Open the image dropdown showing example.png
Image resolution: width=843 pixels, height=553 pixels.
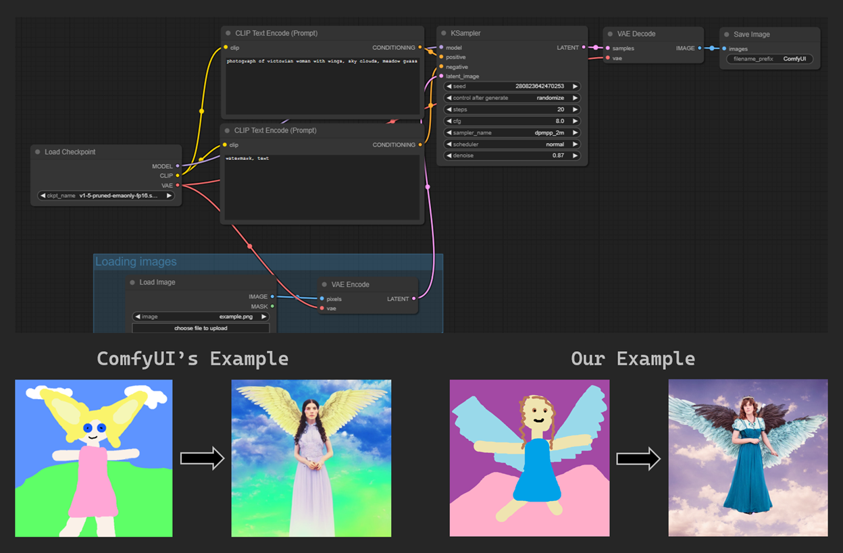pos(201,317)
